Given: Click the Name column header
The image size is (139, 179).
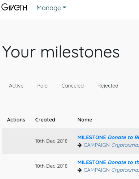Looking at the screenshot, I should point(85,120).
